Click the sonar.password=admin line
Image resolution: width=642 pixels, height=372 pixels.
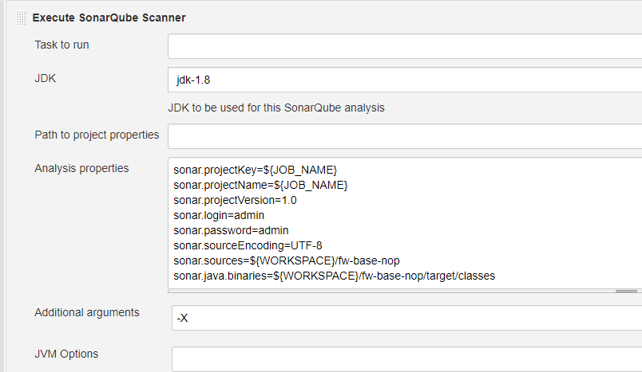[x=225, y=230]
